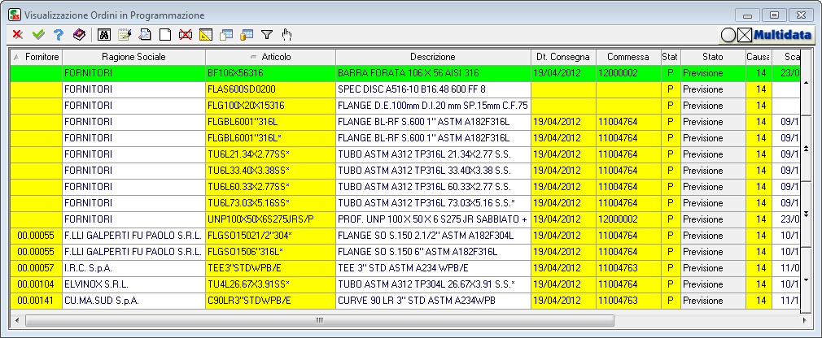Confirm with the green checkmark icon
The width and height of the screenshot is (822, 338).
point(37,34)
